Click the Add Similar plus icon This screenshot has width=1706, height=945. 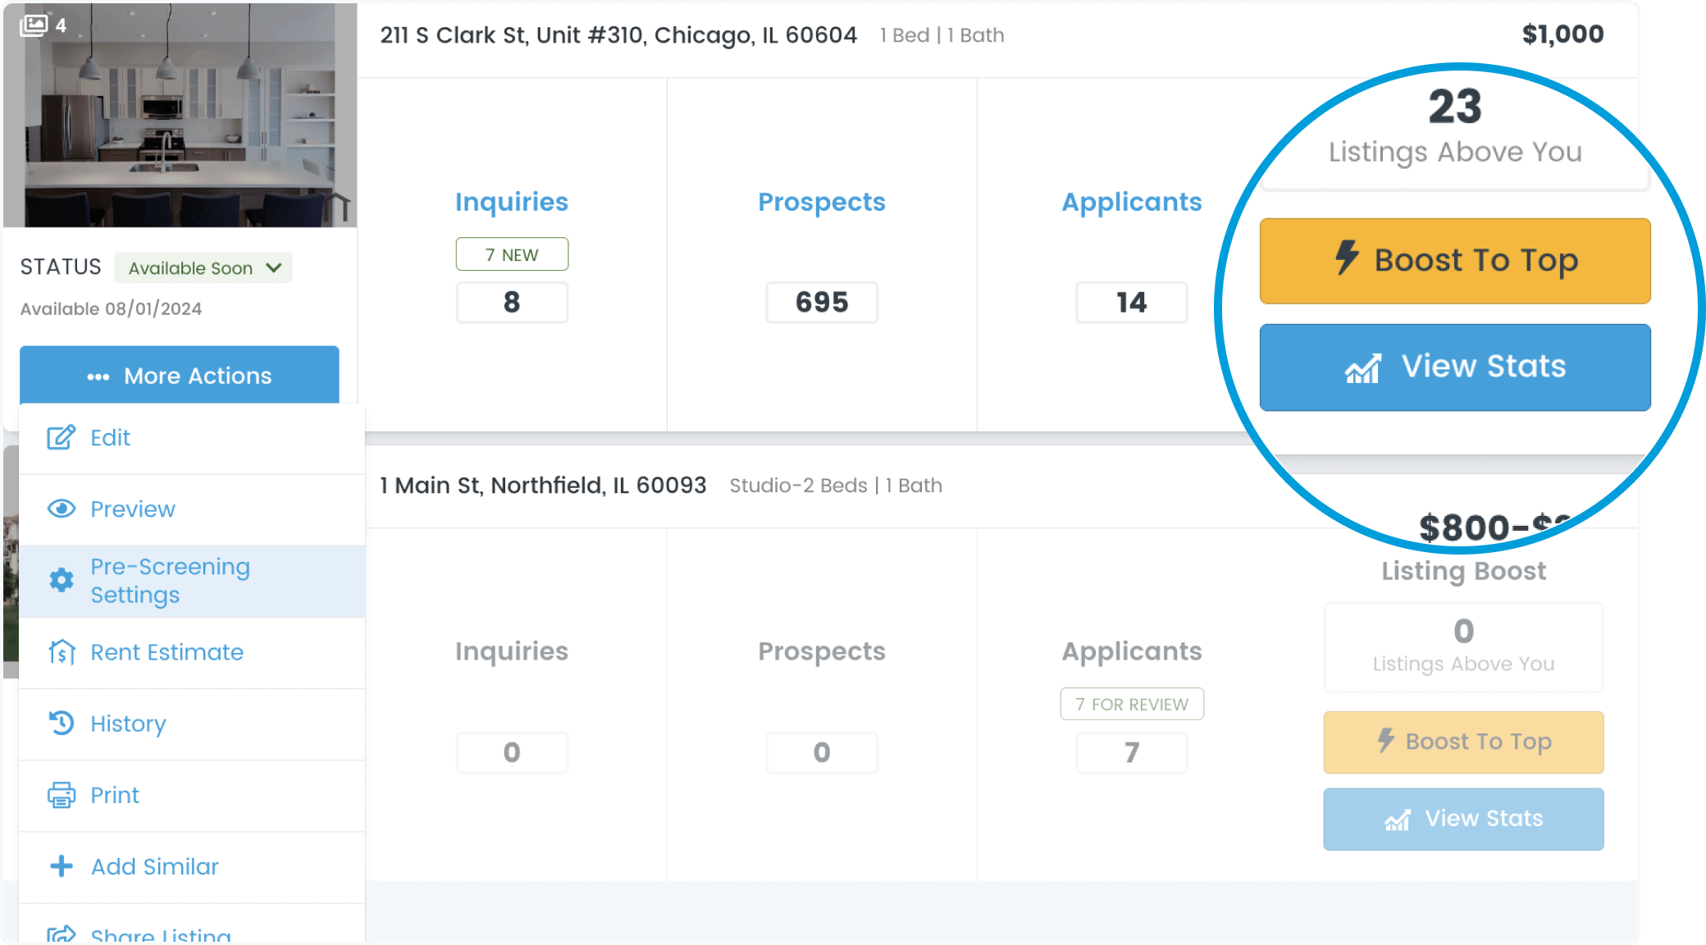click(x=62, y=866)
